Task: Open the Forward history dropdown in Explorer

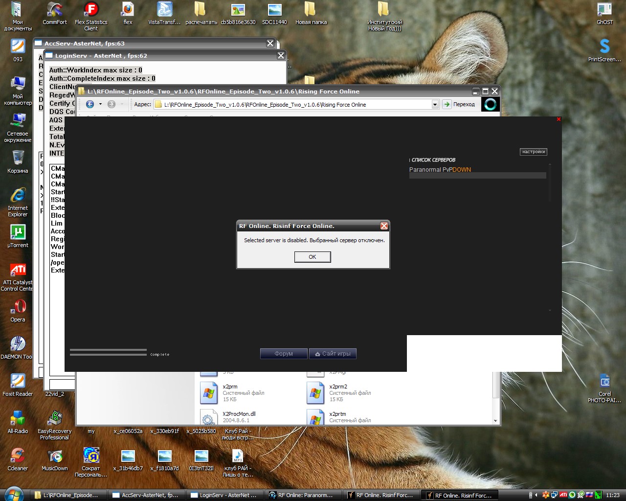Action: coord(122,104)
